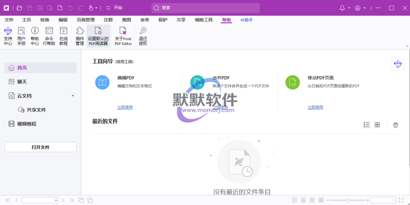410x205 pixels.
Task: Open 关于Foxit PDF Editor info
Action: [x=123, y=36]
